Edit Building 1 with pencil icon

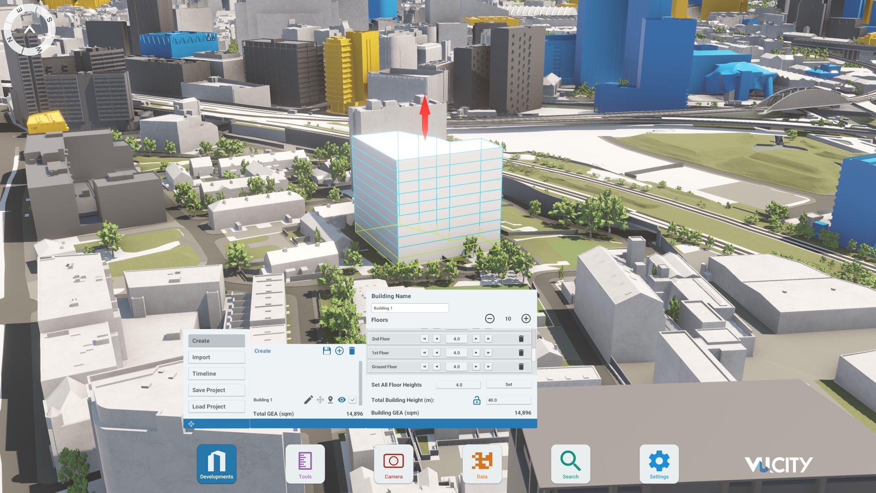[x=308, y=400]
